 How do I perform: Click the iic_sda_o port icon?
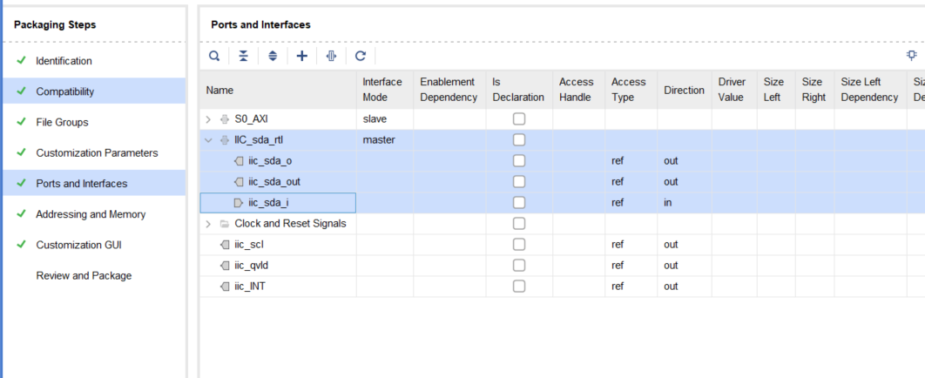click(x=240, y=161)
